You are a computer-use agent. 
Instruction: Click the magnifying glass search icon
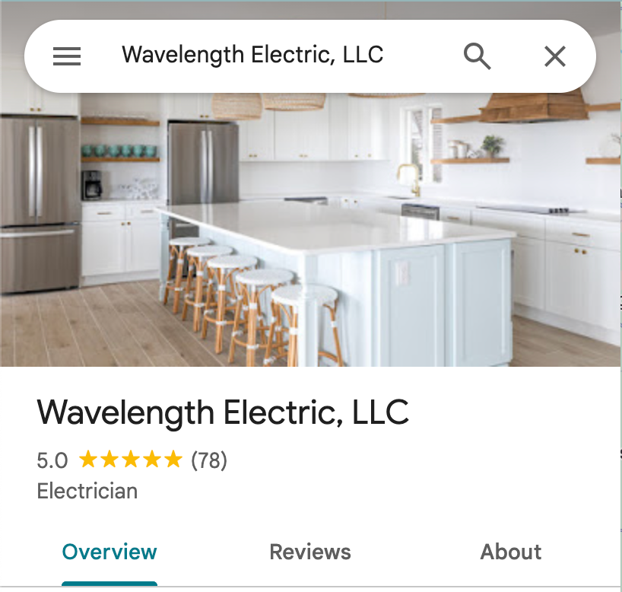point(478,56)
